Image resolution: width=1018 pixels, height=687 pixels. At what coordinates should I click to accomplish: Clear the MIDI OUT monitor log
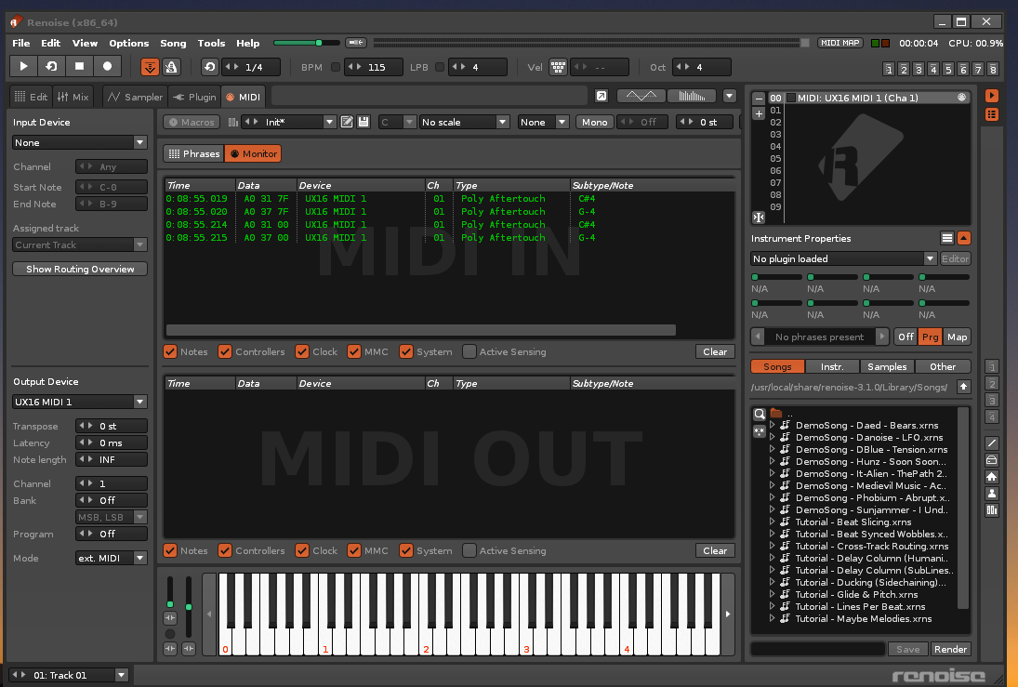coord(715,550)
